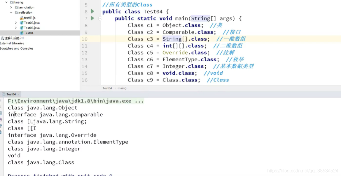Run main method via line 7 gutter arrow
Viewport: 341px width, 176px height.
click(x=92, y=18)
